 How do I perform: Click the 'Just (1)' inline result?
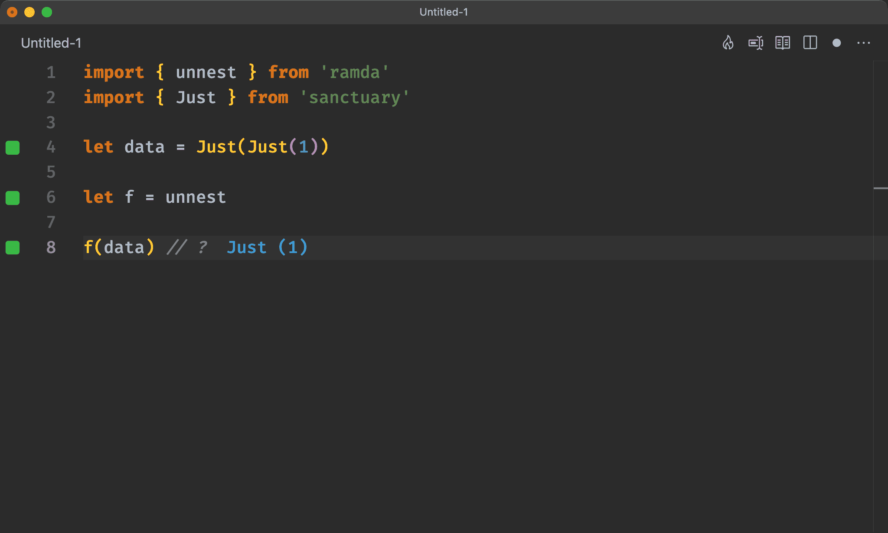click(x=267, y=247)
